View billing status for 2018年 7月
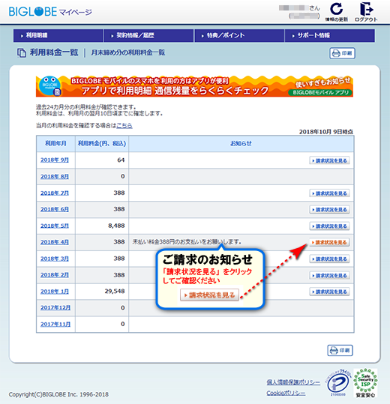390x404 pixels. click(x=329, y=193)
